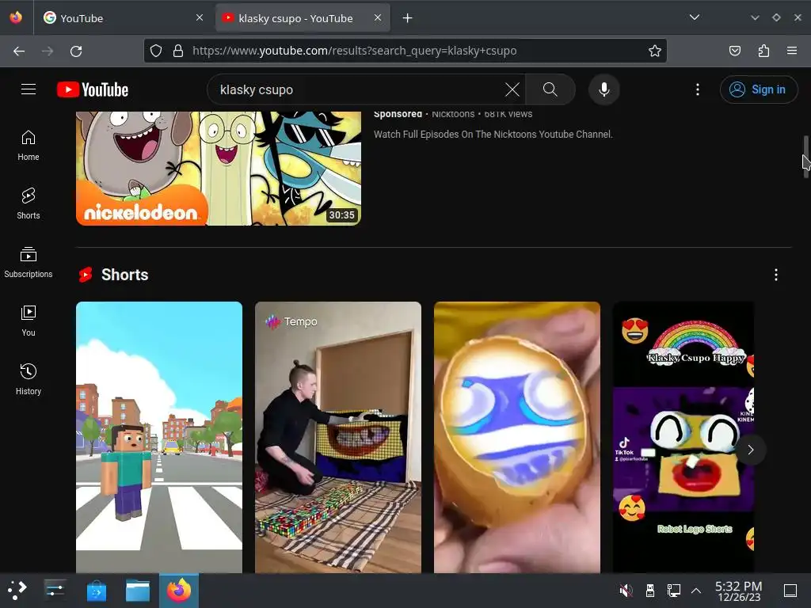Click the removable devices tray icon
Viewport: 811px width, 608px height.
click(x=650, y=590)
